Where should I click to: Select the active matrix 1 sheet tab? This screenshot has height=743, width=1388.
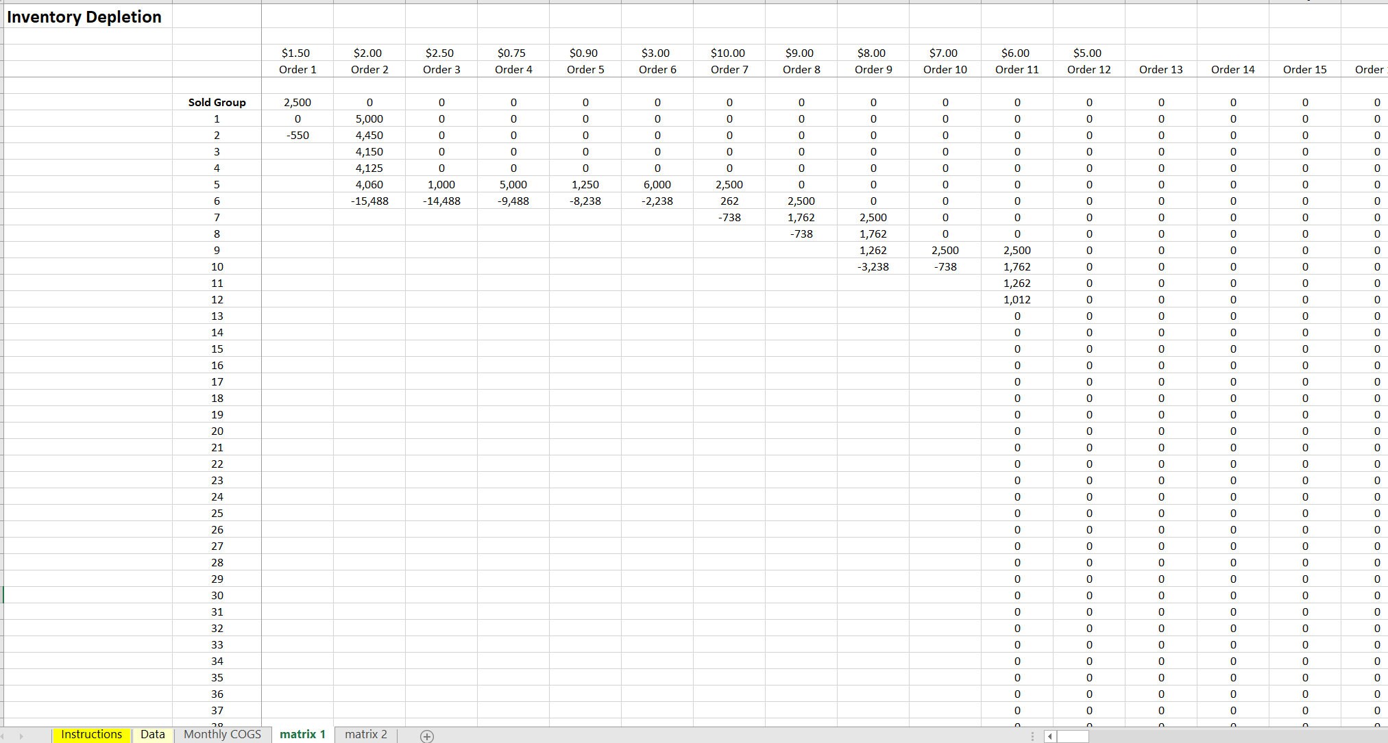[x=302, y=733]
